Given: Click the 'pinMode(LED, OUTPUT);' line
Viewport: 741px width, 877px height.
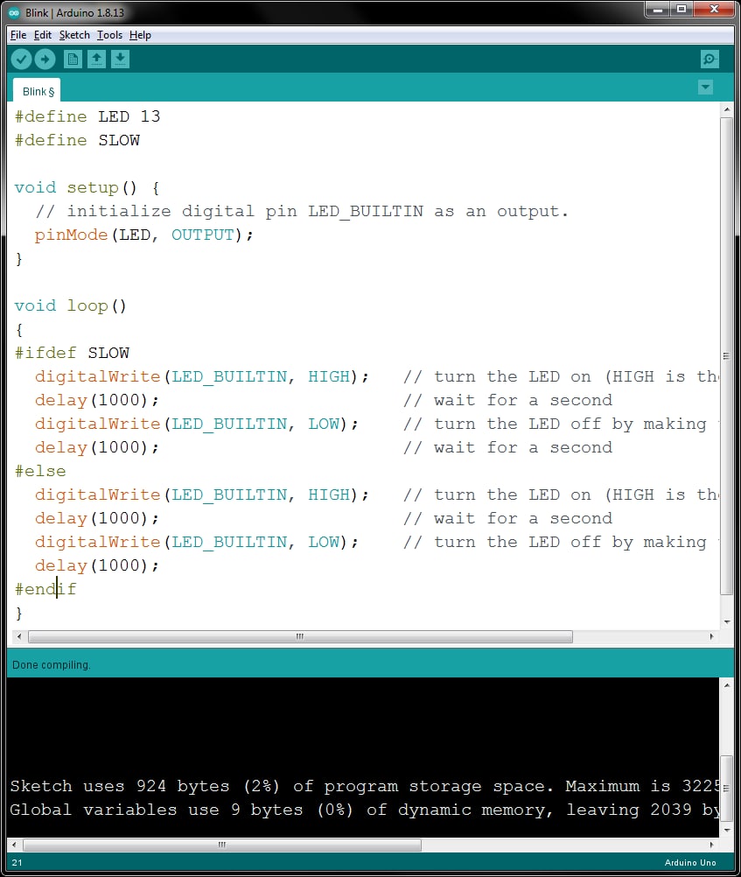Looking at the screenshot, I should click(x=143, y=235).
